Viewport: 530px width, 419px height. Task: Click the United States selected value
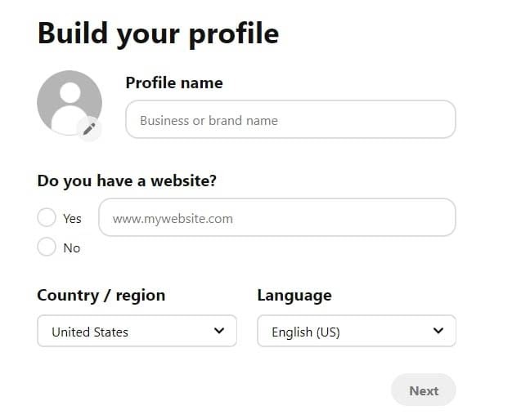90,332
